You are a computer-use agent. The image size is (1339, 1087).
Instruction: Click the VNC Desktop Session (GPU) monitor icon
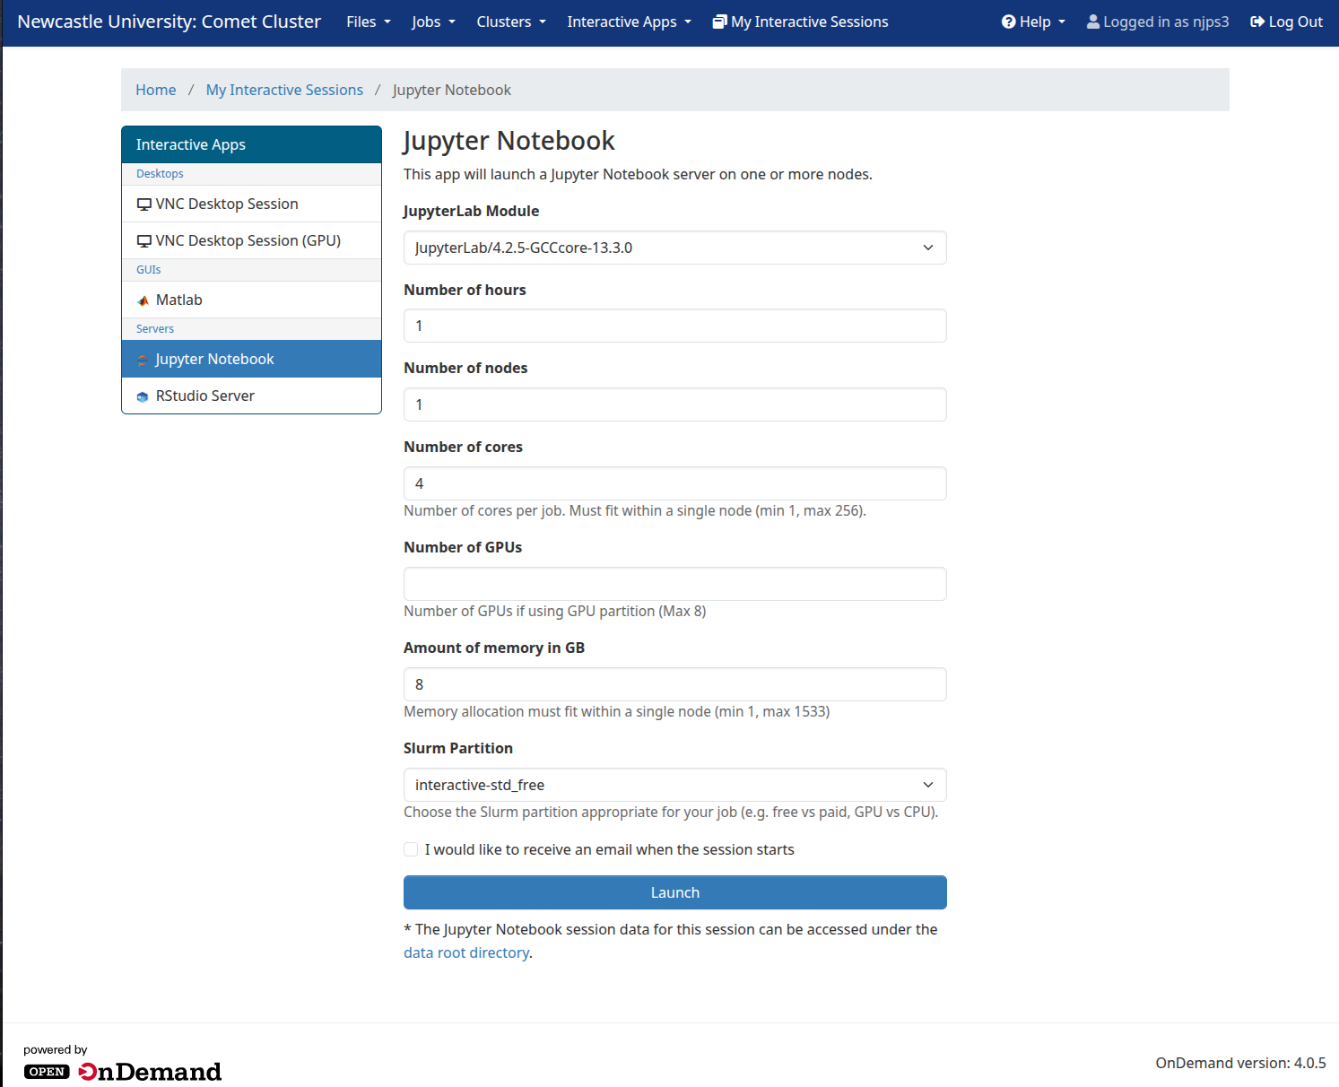coord(143,241)
